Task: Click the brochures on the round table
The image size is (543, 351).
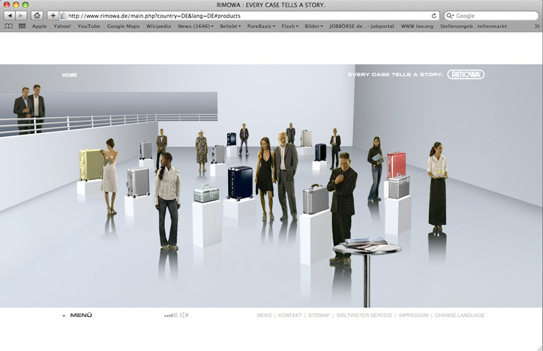Action: coord(367,242)
